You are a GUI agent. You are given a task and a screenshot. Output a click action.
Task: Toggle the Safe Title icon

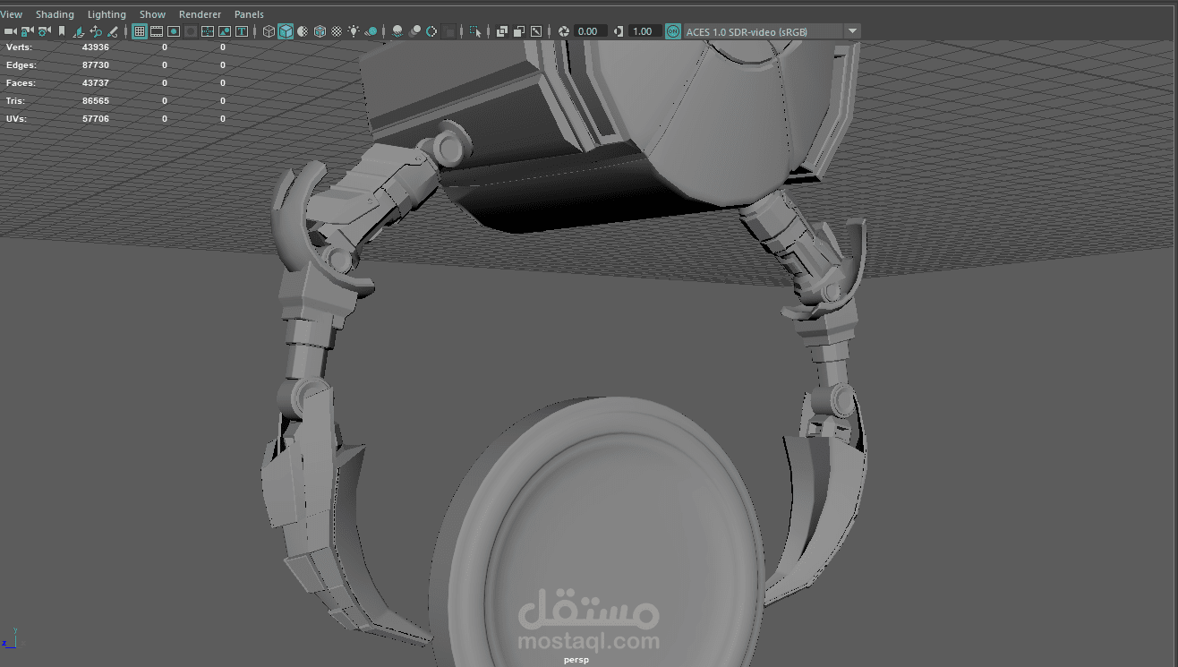(242, 31)
